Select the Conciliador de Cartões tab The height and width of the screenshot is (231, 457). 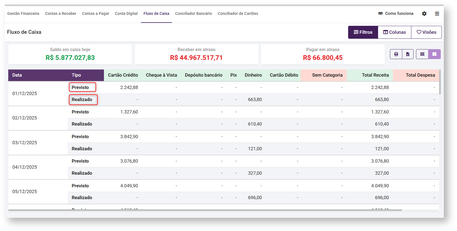pyautogui.click(x=238, y=13)
